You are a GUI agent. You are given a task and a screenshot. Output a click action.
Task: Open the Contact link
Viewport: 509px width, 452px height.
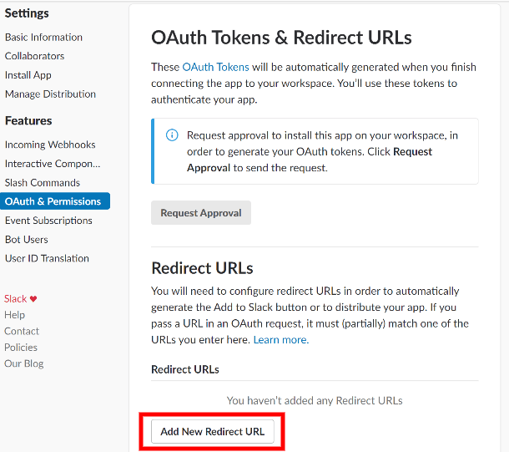tap(22, 331)
